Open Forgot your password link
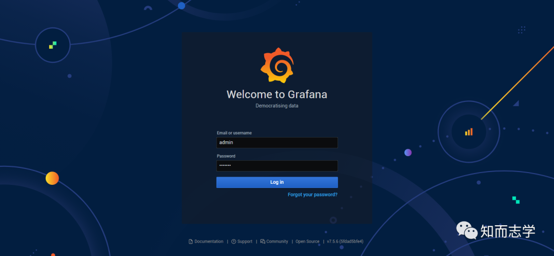The image size is (554, 256). pos(313,195)
